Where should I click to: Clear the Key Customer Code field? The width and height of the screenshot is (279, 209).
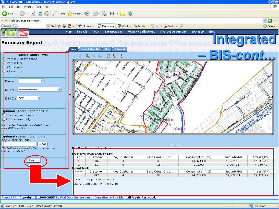42,144
